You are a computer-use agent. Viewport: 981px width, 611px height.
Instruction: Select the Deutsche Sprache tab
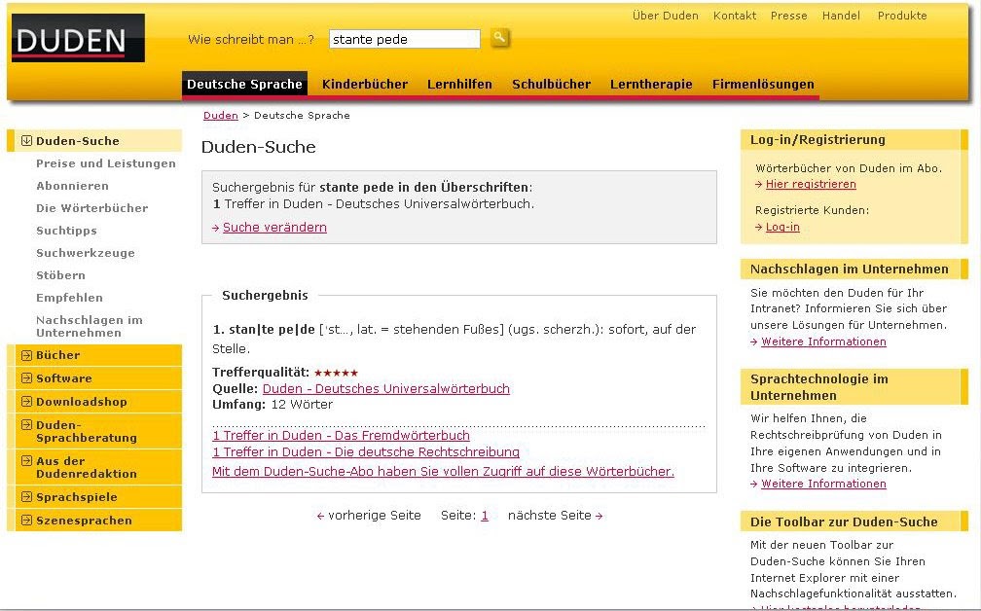[x=244, y=84]
